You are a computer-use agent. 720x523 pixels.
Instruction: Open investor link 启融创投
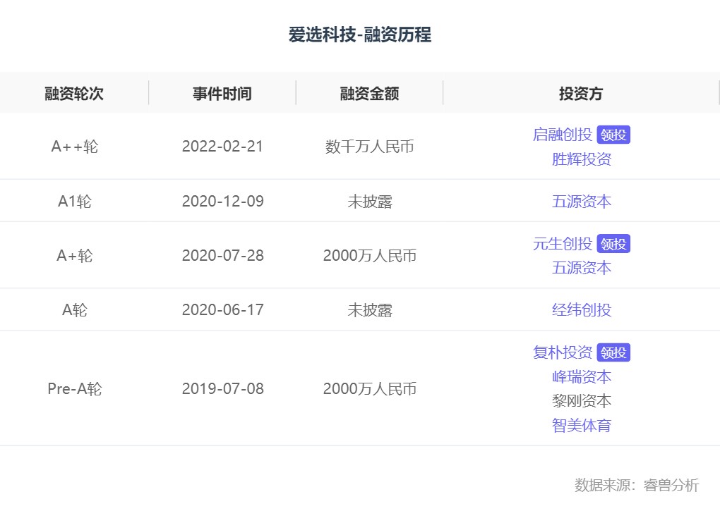pyautogui.click(x=562, y=135)
